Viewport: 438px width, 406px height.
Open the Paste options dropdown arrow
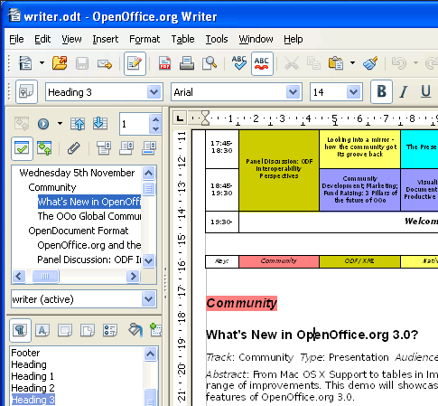pyautogui.click(x=352, y=63)
